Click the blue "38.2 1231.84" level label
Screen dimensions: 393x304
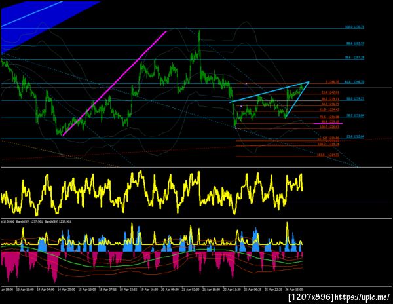point(356,115)
